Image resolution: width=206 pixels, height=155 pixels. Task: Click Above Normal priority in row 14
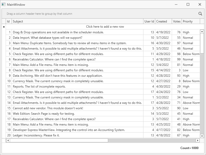pyautogui.click(x=191, y=103)
